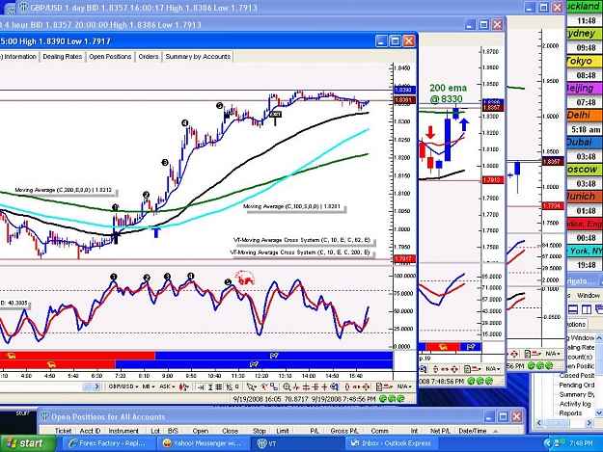Click navigator scrollbar down arrow
This screenshot has width=603, height=452.
pyautogui.click(x=599, y=413)
